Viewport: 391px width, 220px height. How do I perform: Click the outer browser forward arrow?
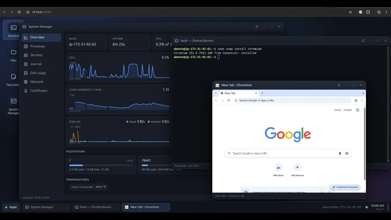(12, 12)
